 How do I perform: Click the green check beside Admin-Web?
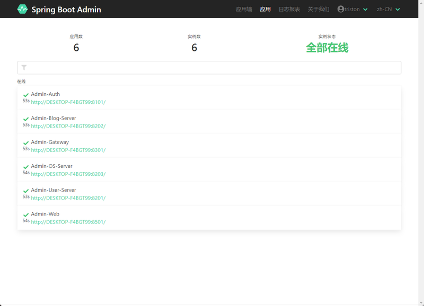26,215
